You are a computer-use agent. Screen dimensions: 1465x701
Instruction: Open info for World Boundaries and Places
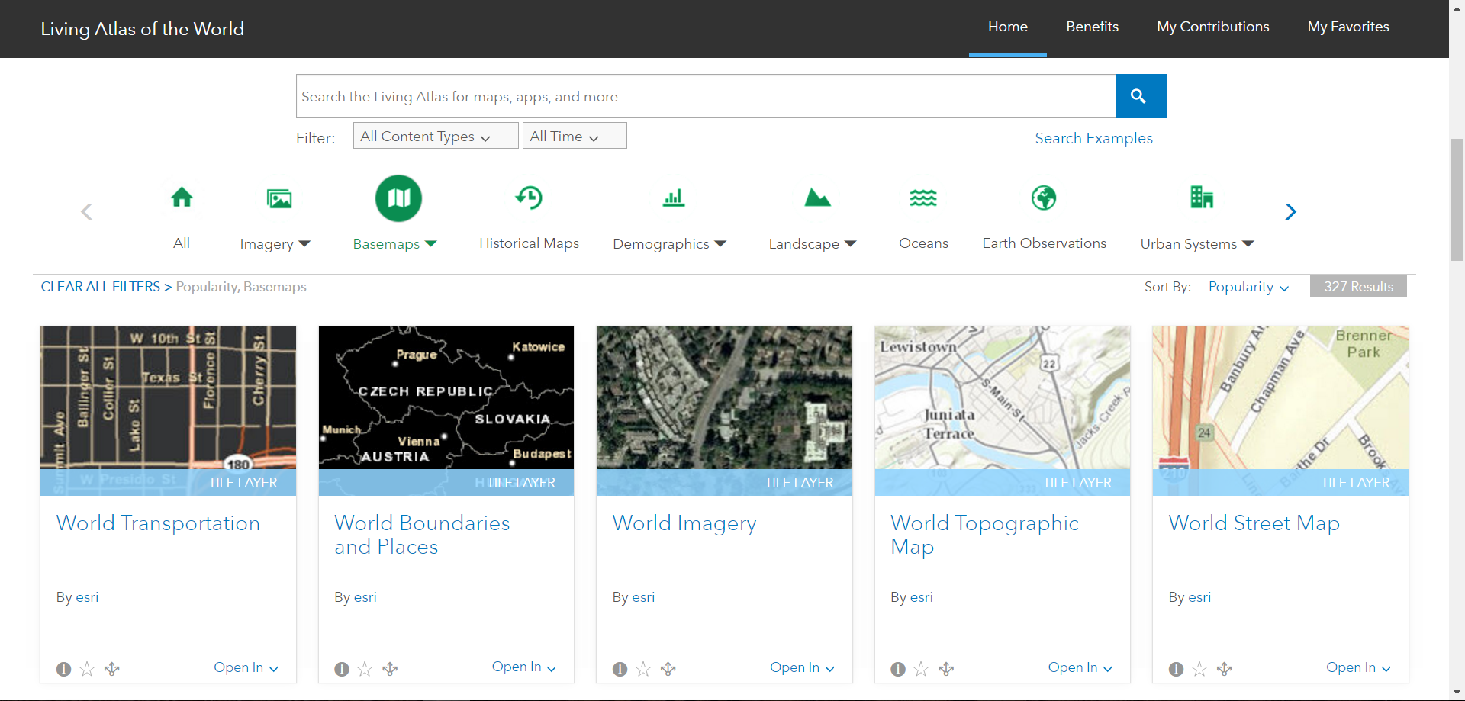[x=342, y=669]
